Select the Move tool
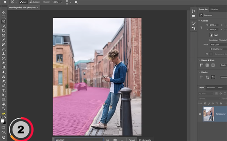 pyautogui.click(x=3, y=12)
